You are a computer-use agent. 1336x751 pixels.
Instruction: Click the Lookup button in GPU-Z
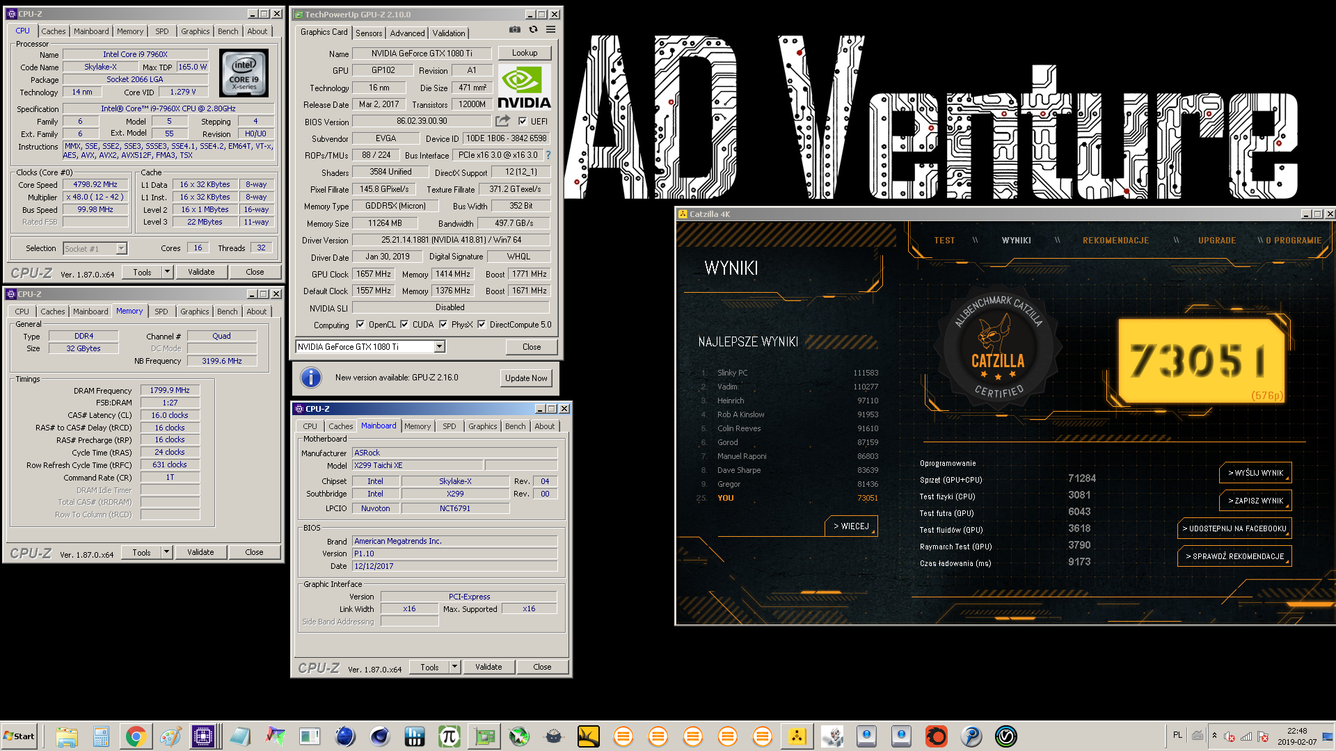point(525,53)
